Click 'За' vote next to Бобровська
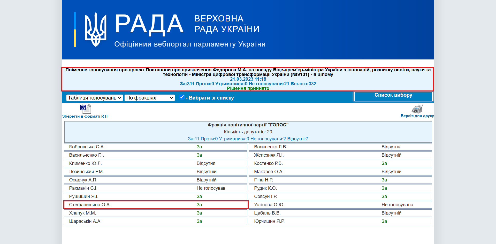496x244 pixels. (x=199, y=147)
